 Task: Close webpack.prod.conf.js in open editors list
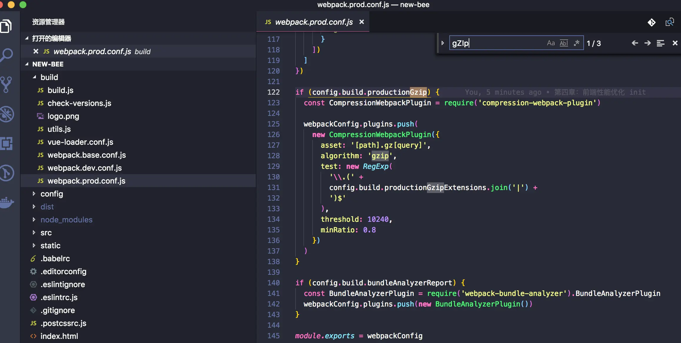coord(36,51)
